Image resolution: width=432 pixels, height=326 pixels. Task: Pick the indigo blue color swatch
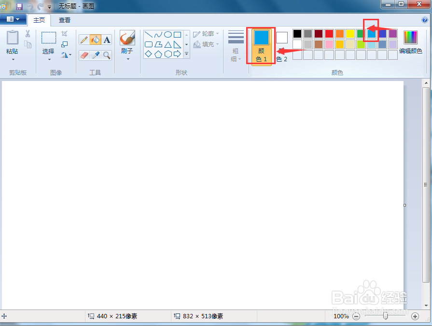tap(382, 34)
